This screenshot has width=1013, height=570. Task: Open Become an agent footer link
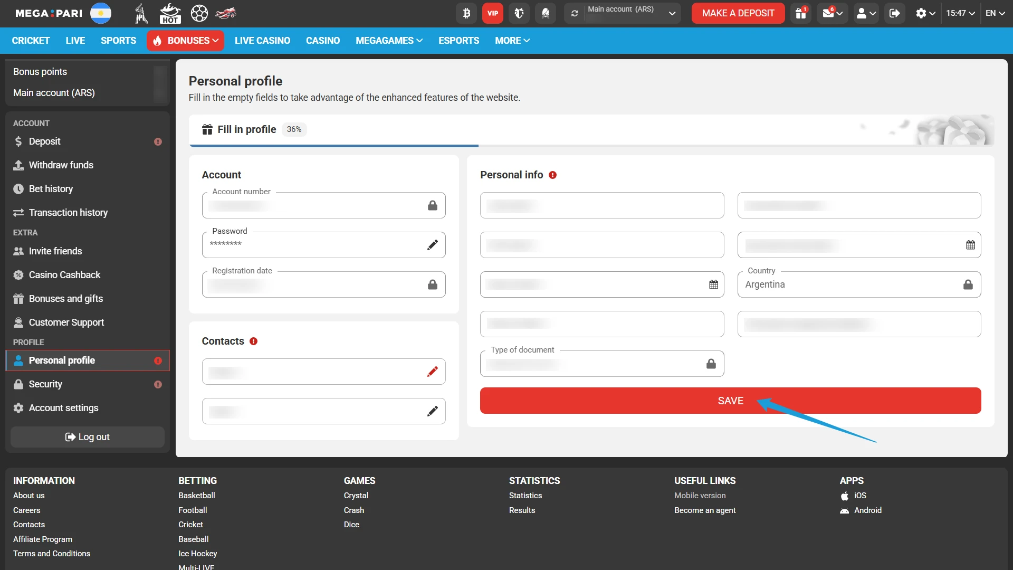pyautogui.click(x=705, y=510)
